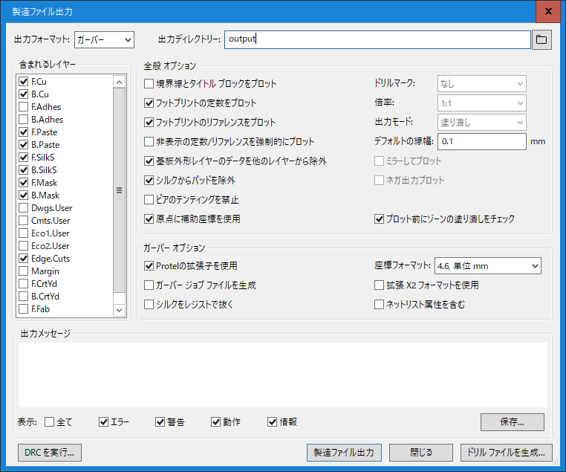Toggle the B.SilkS layer checkbox

(x=24, y=170)
